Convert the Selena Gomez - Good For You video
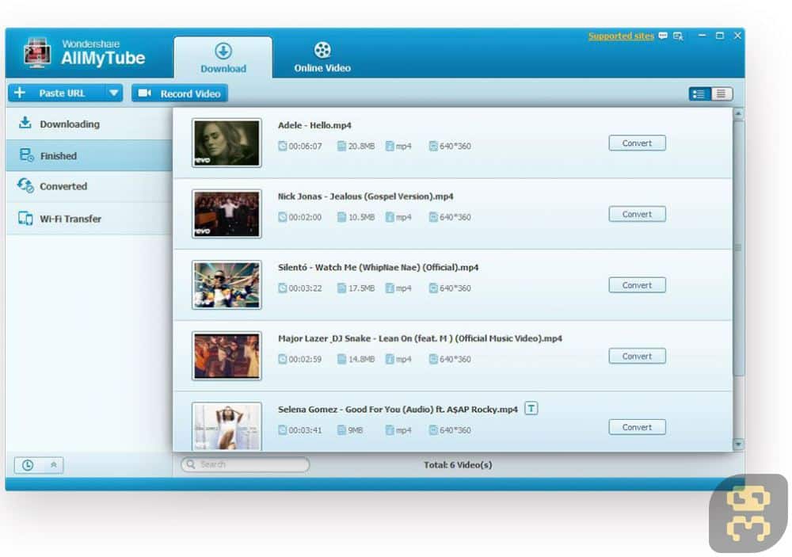This screenshot has width=792, height=557. coord(637,427)
